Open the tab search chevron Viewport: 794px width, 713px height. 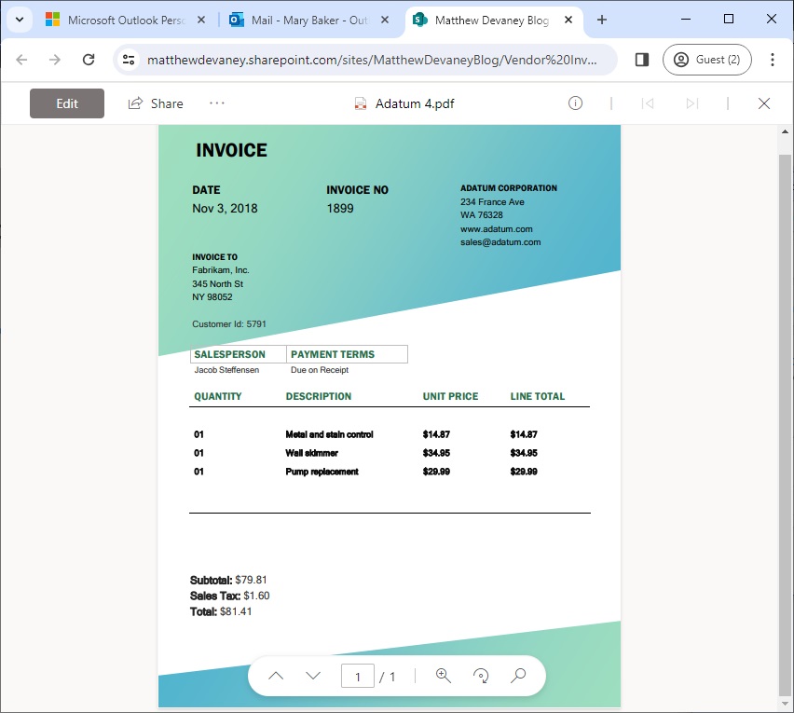tap(19, 19)
